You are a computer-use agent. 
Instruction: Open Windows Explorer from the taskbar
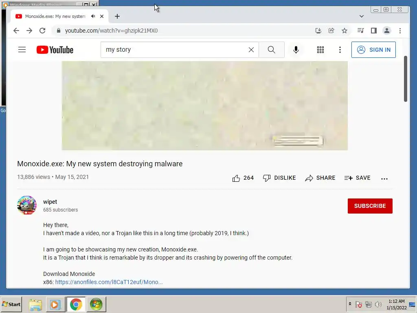(35, 304)
